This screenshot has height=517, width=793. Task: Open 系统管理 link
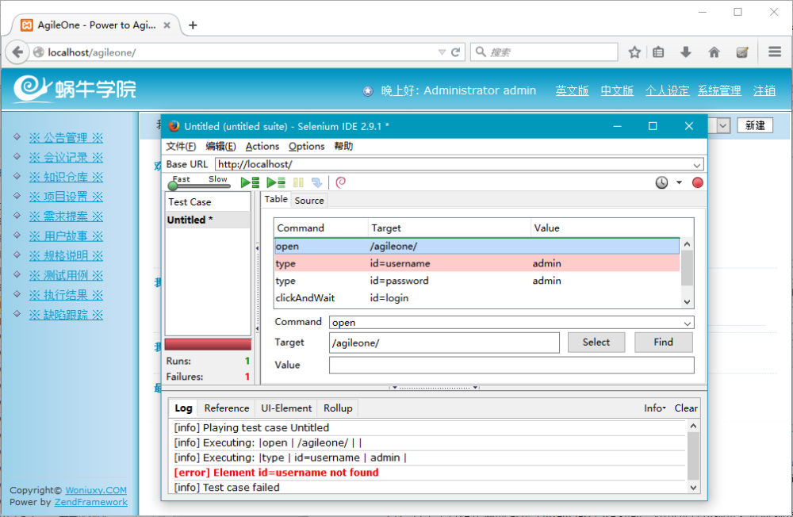(719, 90)
